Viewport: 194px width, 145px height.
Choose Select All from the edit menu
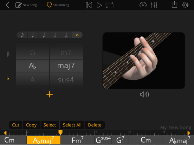click(x=72, y=125)
